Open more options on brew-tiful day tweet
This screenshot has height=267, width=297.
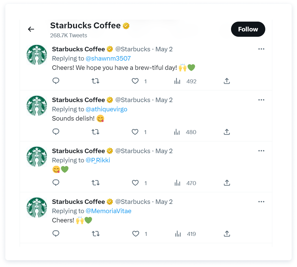261,49
